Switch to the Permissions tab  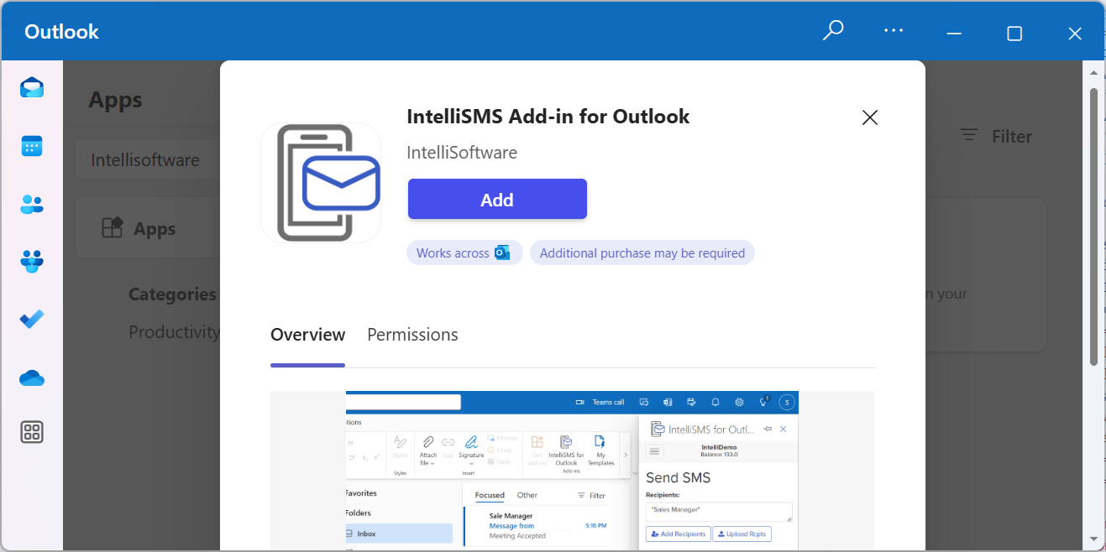411,334
